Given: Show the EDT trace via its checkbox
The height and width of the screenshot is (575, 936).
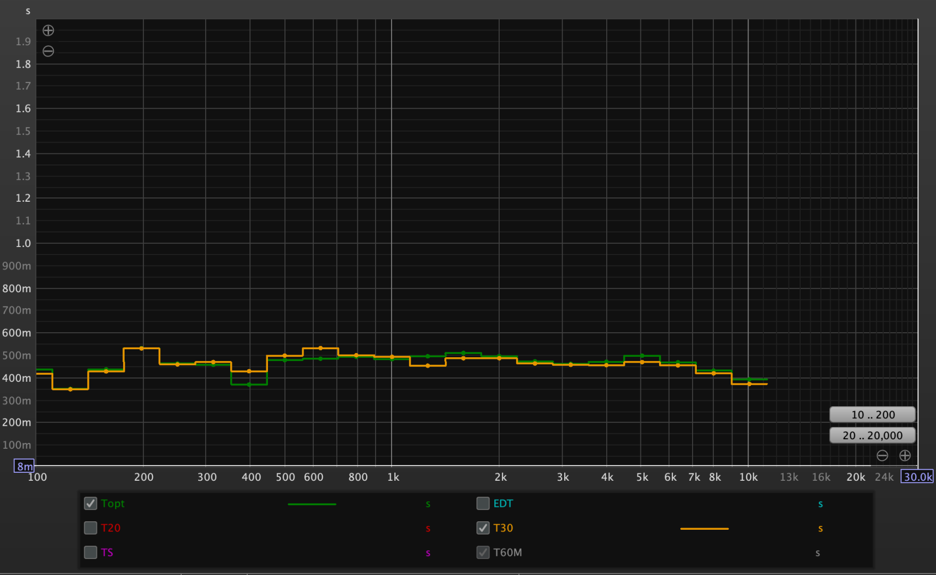Looking at the screenshot, I should click(x=483, y=504).
